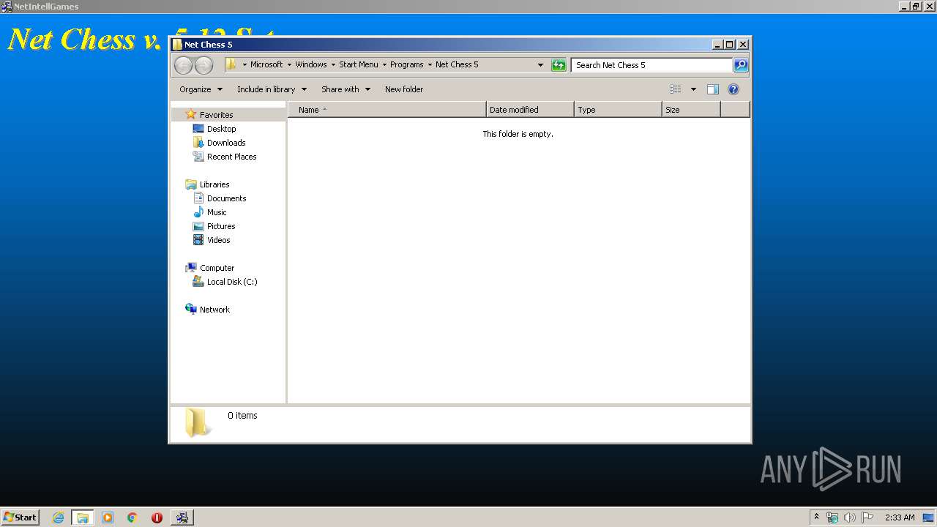
Task: Open the Organize dropdown menu
Action: (x=201, y=89)
